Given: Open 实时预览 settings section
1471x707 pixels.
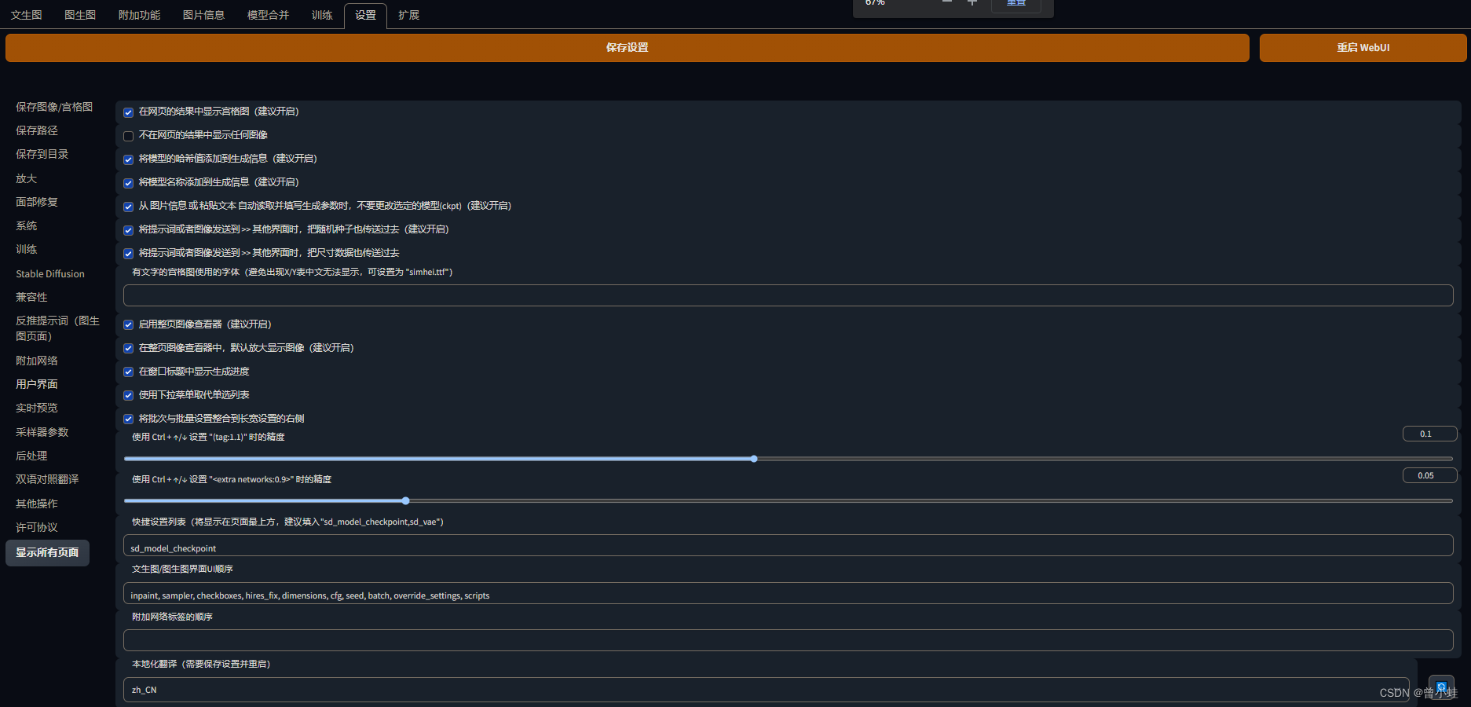Looking at the screenshot, I should tap(37, 408).
